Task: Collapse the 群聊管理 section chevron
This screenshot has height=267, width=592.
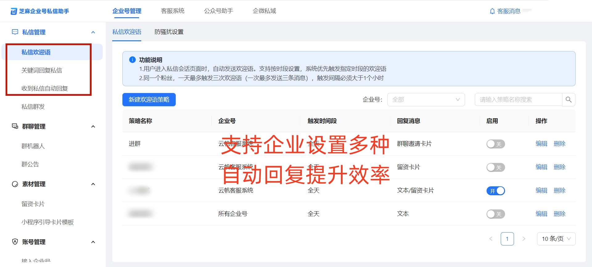Action: click(x=93, y=127)
